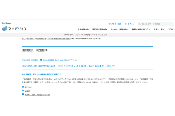Click the chevron after the 3,000円分 banner
This screenshot has height=116, width=175.
[x=111, y=35]
